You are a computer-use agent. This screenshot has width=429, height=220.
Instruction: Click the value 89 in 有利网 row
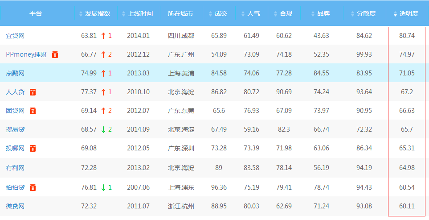(x=219, y=168)
